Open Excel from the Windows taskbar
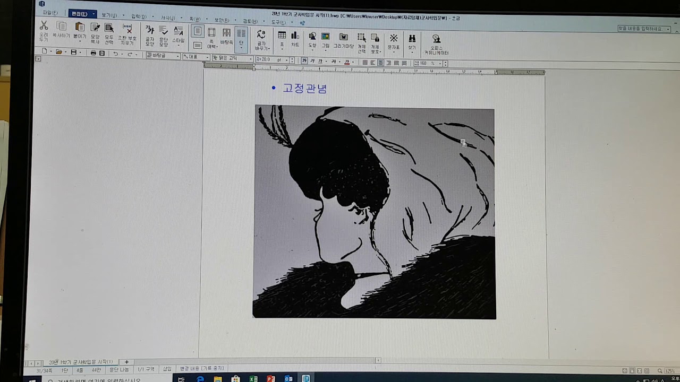 tap(253, 379)
